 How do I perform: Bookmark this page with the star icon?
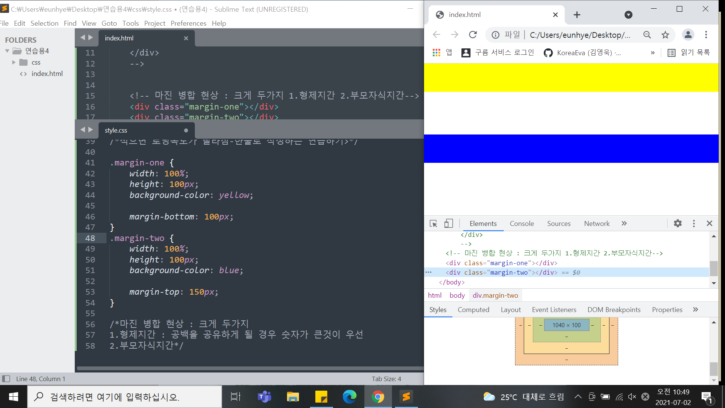click(x=665, y=35)
